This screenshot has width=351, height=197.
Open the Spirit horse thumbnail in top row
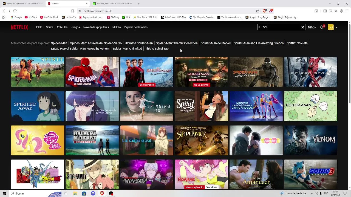point(38,72)
